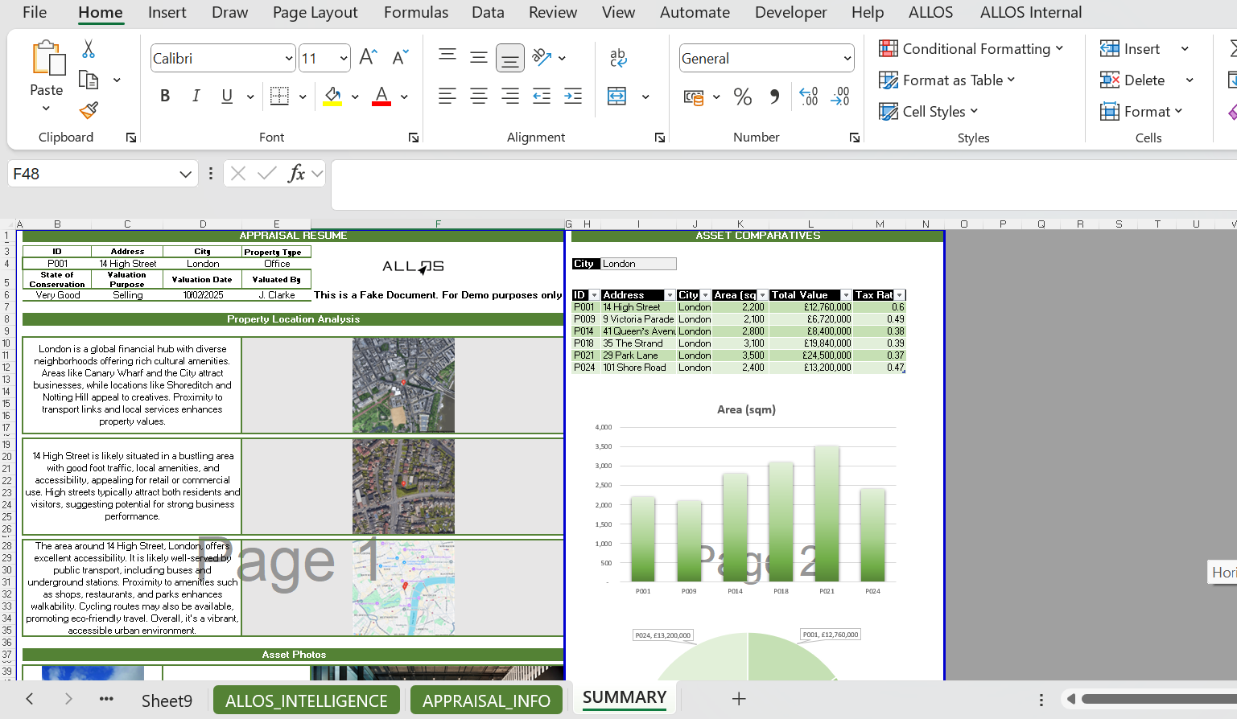Apply percent style number format
The width and height of the screenshot is (1237, 719).
coord(742,97)
